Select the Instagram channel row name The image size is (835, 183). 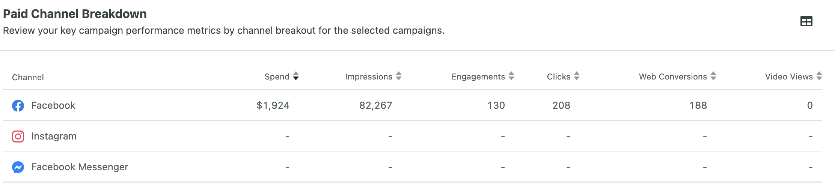click(x=54, y=136)
